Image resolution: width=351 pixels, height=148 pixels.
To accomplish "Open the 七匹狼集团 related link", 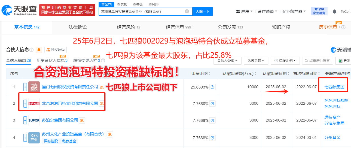I will [x=334, y=87].
